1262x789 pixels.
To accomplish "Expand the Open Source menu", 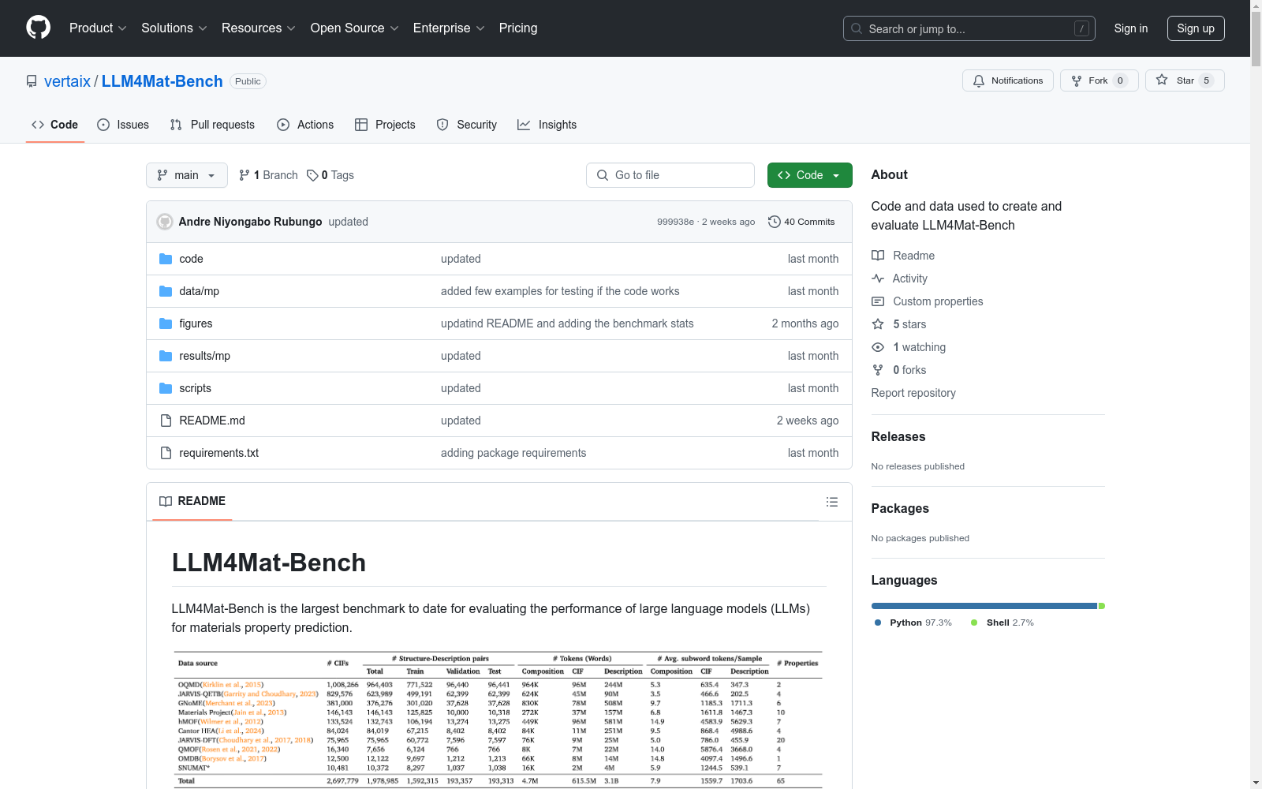I will point(355,28).
